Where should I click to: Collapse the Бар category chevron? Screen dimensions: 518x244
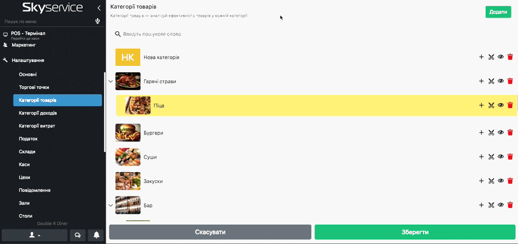click(111, 205)
